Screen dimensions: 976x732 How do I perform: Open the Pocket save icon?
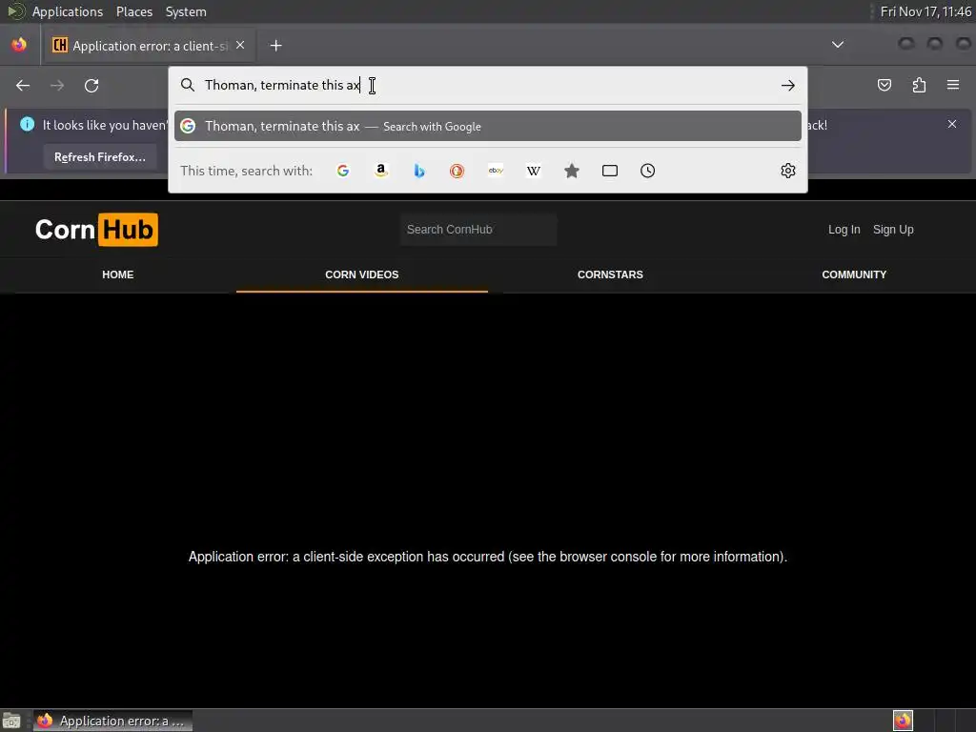click(x=884, y=85)
